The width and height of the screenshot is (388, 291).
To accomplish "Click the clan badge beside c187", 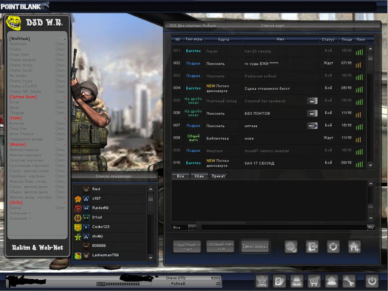I will click(78, 199).
